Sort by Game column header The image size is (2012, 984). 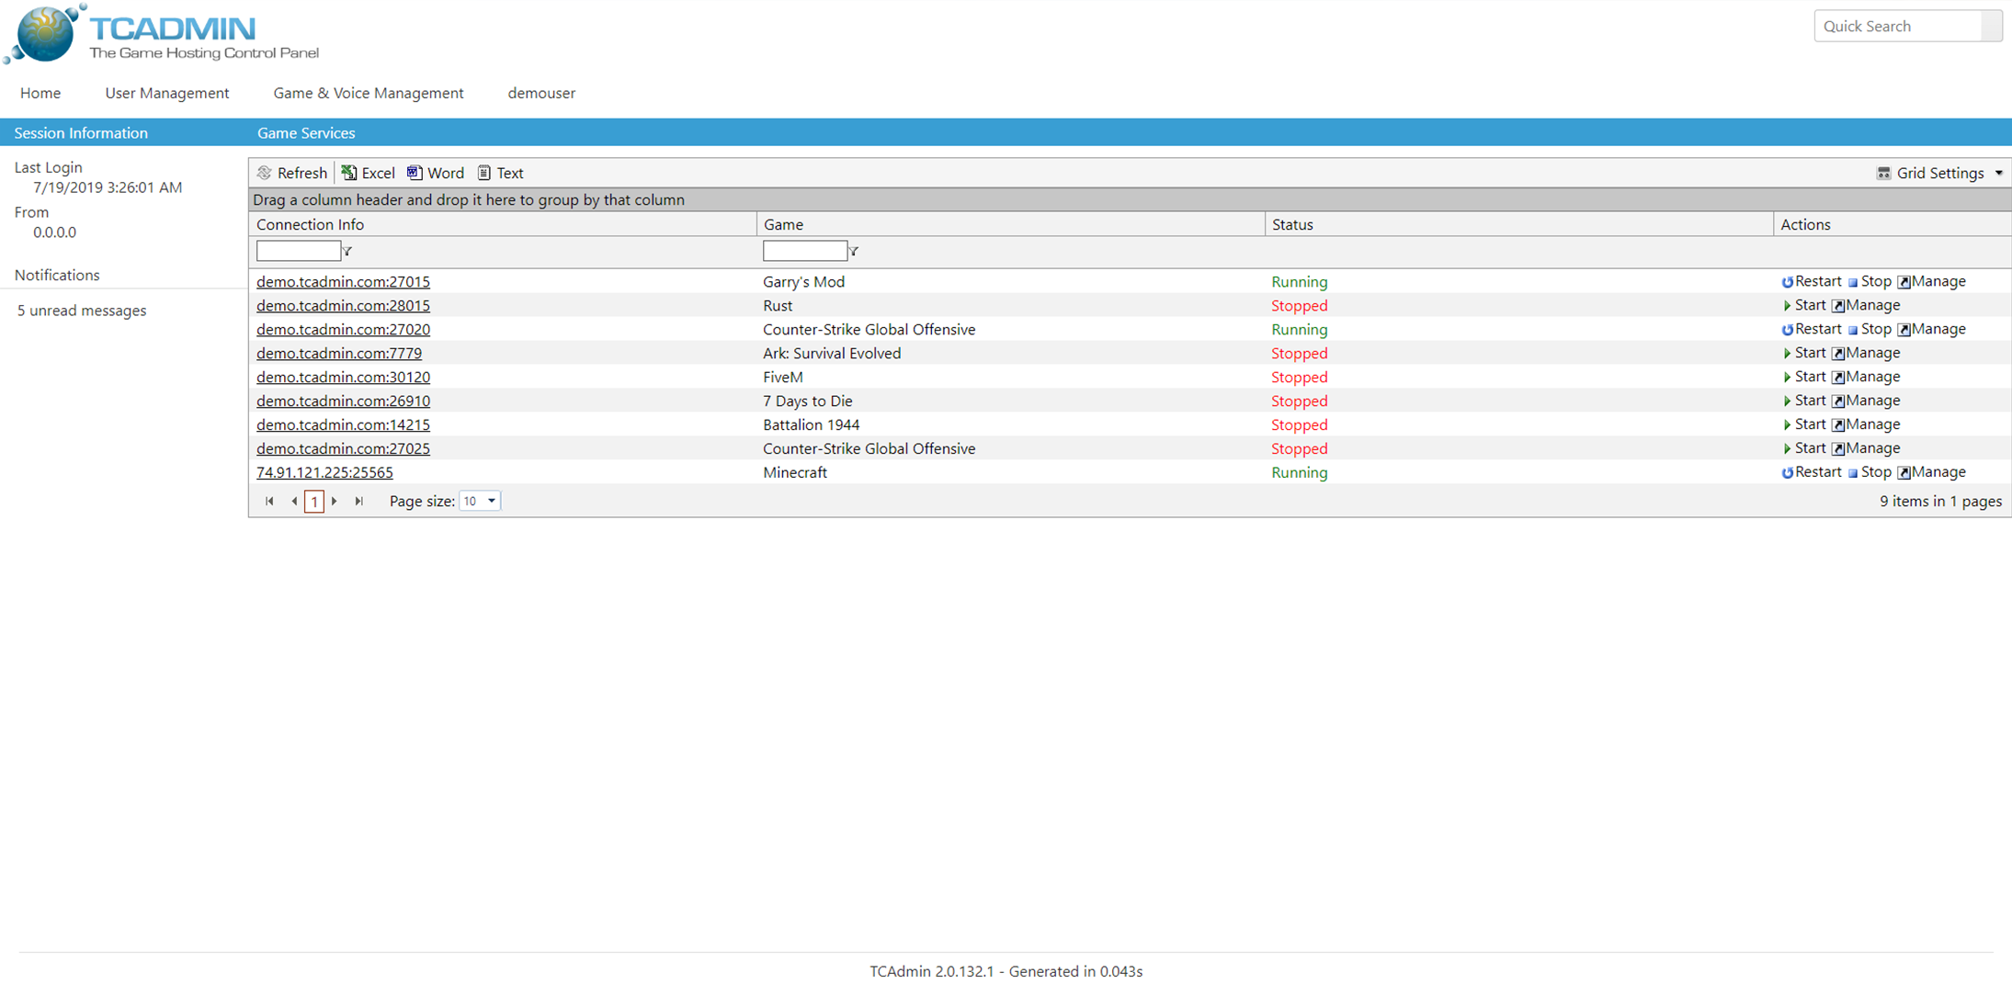(783, 224)
